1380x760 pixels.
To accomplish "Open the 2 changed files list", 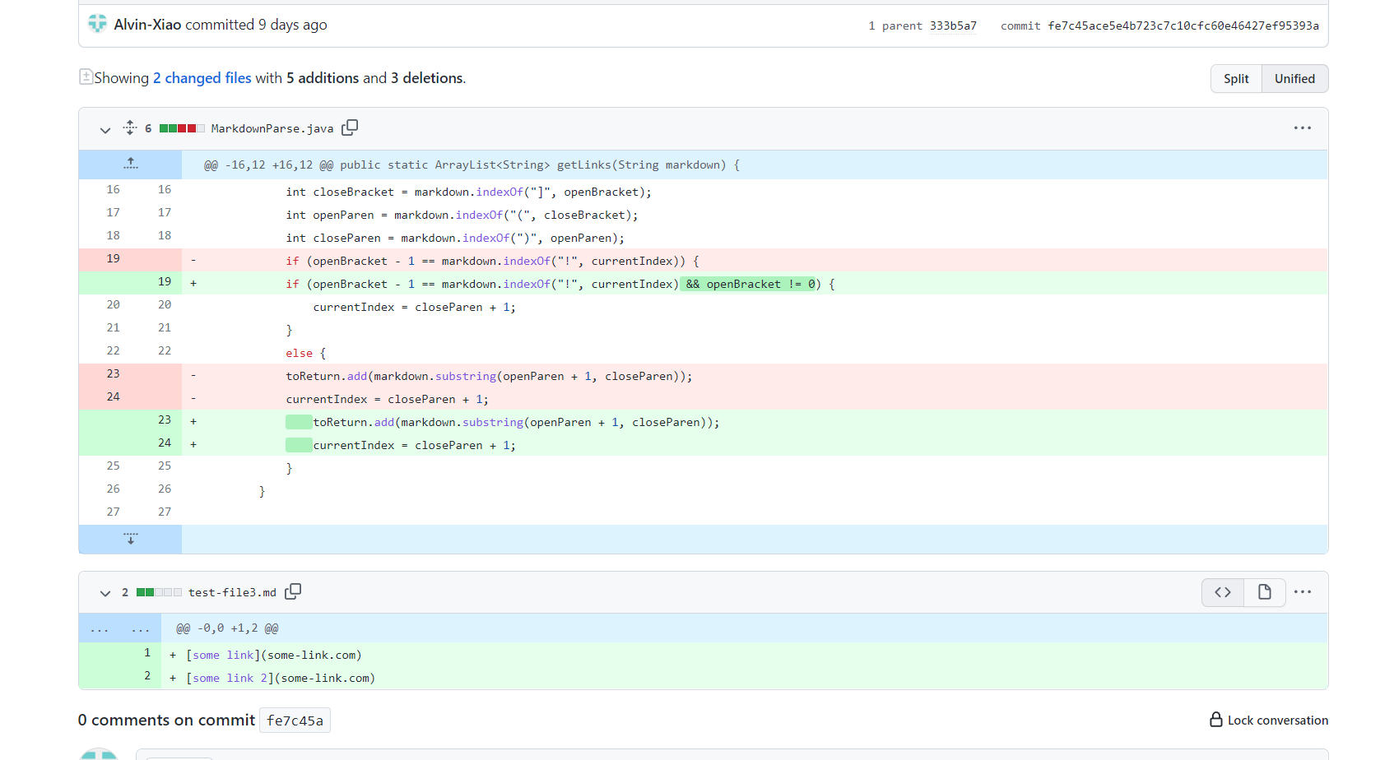I will click(202, 78).
